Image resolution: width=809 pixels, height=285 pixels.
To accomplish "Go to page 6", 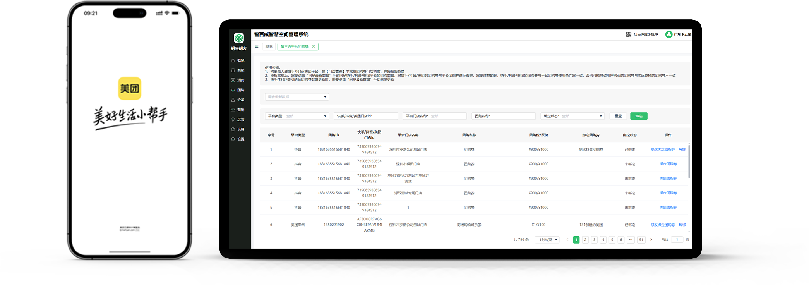I will (x=621, y=240).
